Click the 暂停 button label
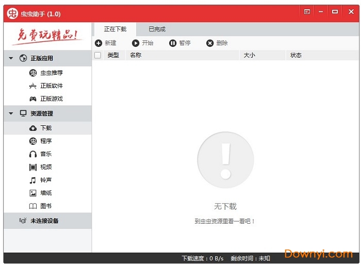Image resolution: width=361 pixels, height=266 pixels. pyautogui.click(x=185, y=43)
